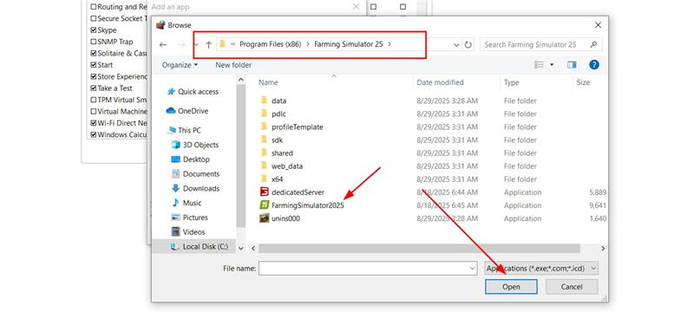
Task: Select This PC in navigation pane
Action: [185, 131]
